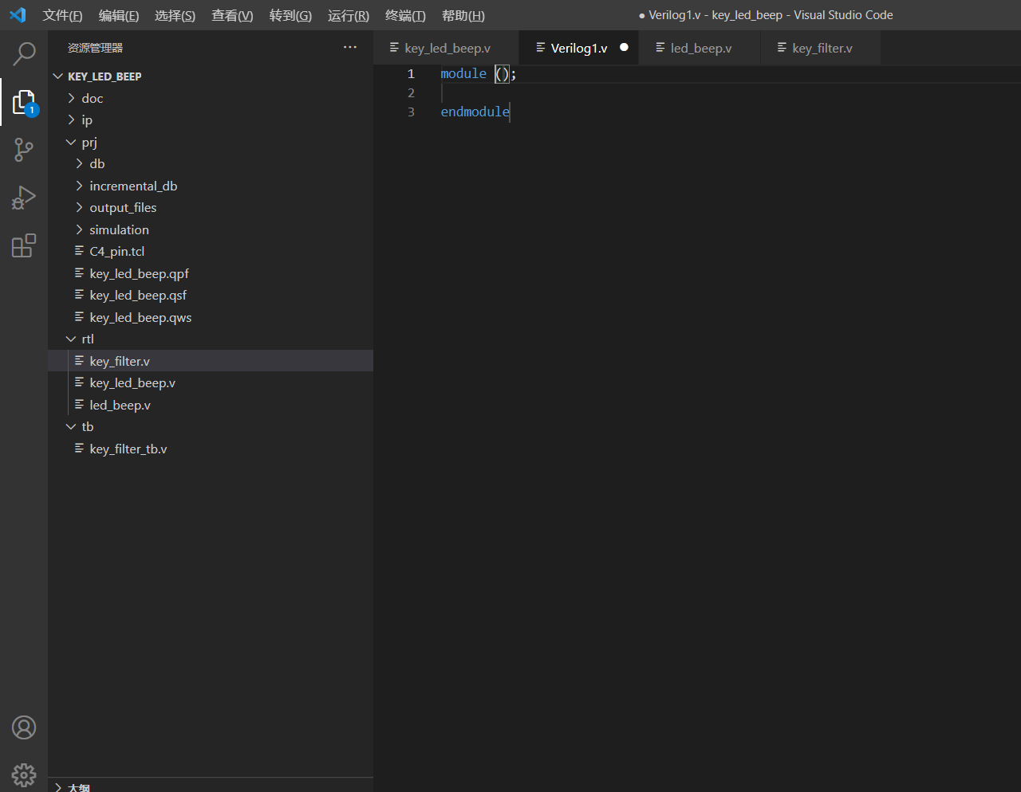Open the Source Control view

(x=24, y=150)
